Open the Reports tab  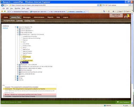pyautogui.click(x=50, y=17)
